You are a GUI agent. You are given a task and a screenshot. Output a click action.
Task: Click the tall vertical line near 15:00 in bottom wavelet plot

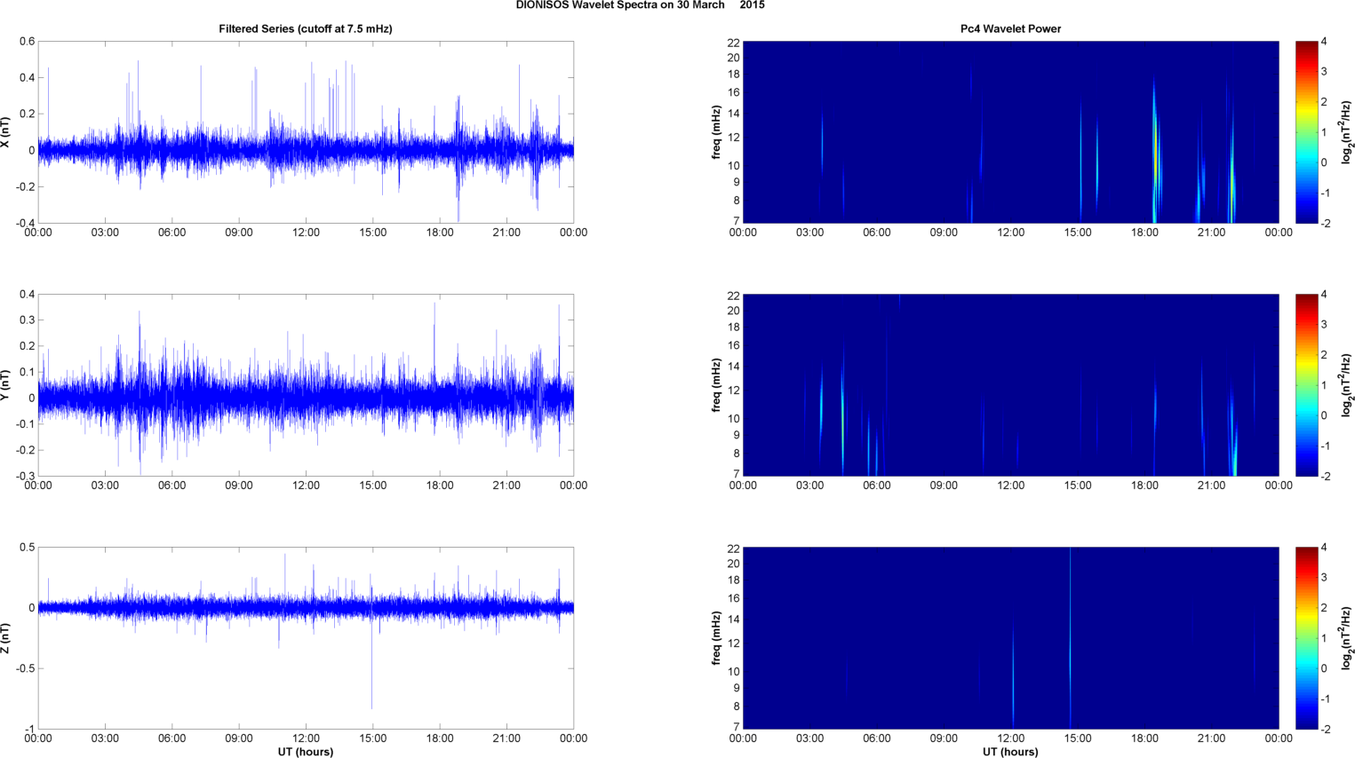click(x=1070, y=638)
